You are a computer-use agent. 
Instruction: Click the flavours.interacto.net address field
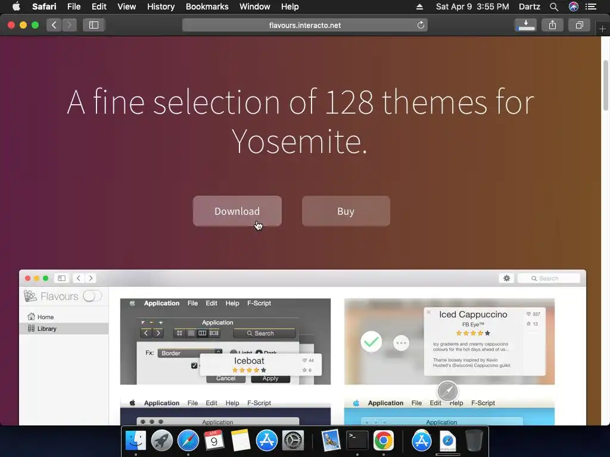tap(305, 25)
